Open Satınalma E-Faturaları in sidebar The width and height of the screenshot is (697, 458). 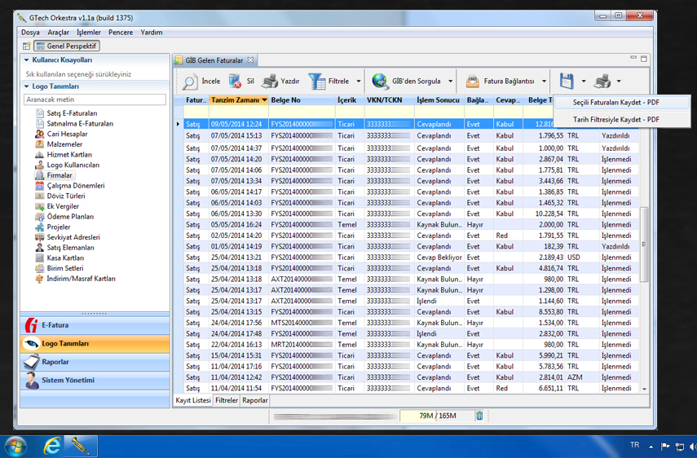coord(80,124)
